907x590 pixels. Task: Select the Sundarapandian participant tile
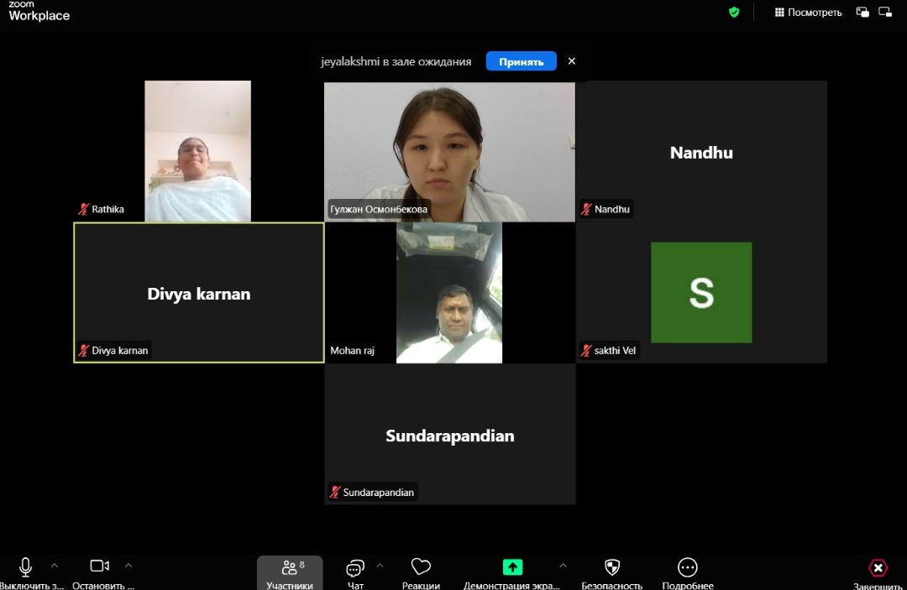coord(449,434)
